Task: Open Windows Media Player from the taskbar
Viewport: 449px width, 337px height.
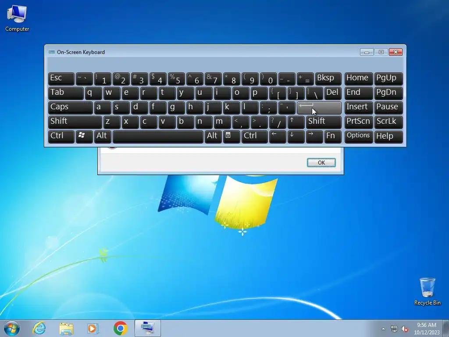Action: [x=93, y=328]
